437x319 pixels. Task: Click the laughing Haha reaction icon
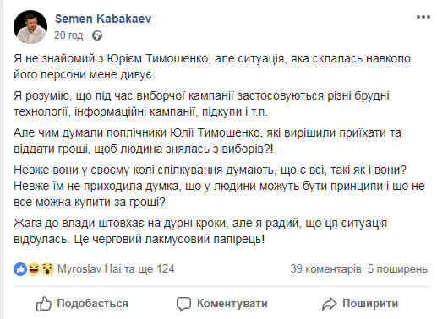pos(34,269)
